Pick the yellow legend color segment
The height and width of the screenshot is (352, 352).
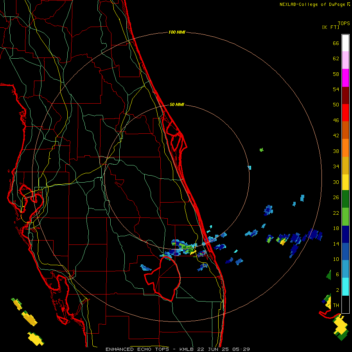click(x=345, y=182)
